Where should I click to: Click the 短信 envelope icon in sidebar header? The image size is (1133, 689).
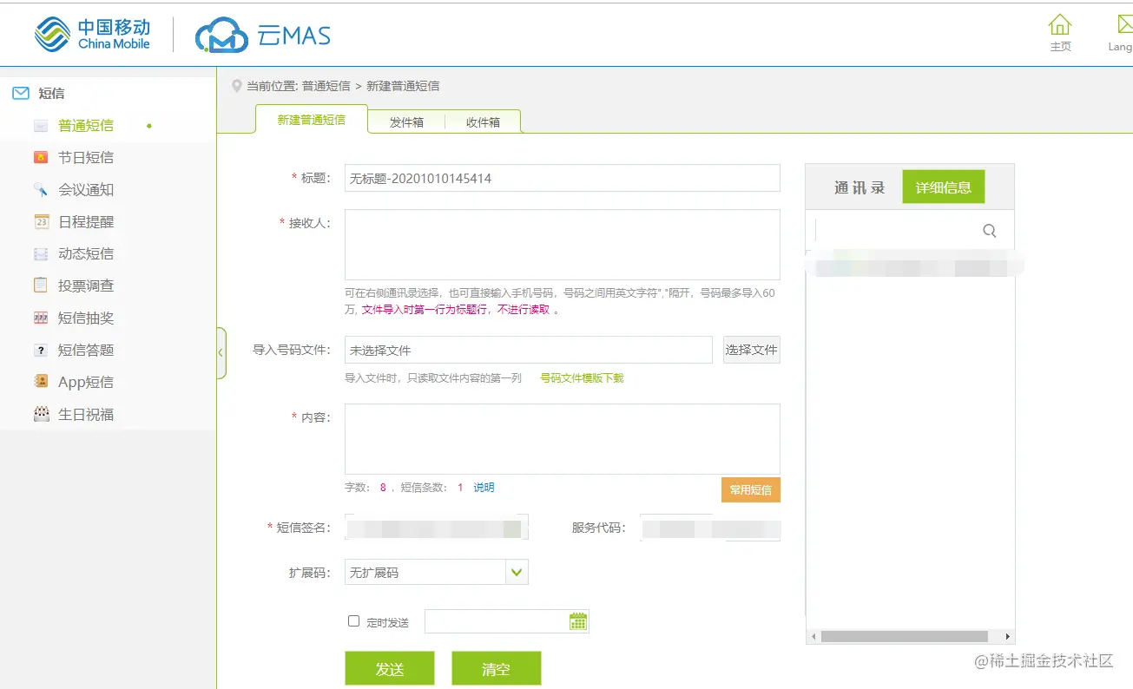tap(21, 93)
